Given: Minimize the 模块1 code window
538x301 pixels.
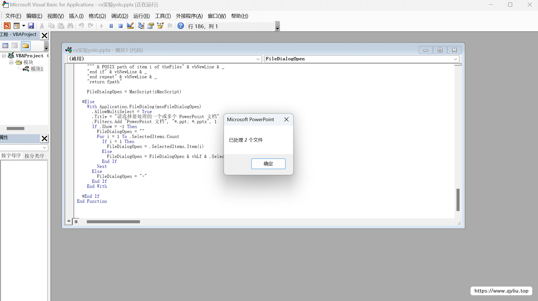Looking at the screenshot, I should click(426, 50).
